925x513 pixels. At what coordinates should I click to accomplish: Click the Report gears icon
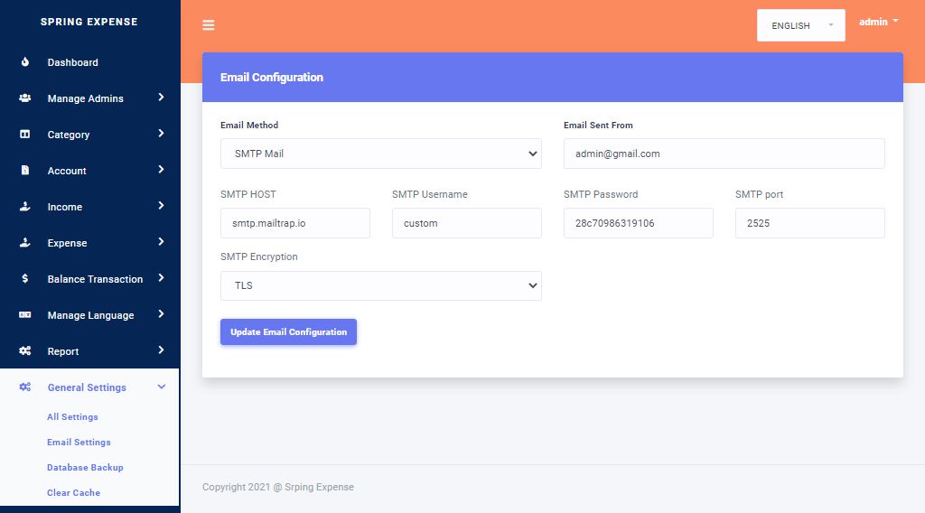[25, 351]
